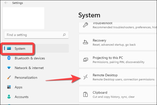This screenshot has width=157, height=105.
Task: Open Clipboard settings label
Action: coord(100,93)
